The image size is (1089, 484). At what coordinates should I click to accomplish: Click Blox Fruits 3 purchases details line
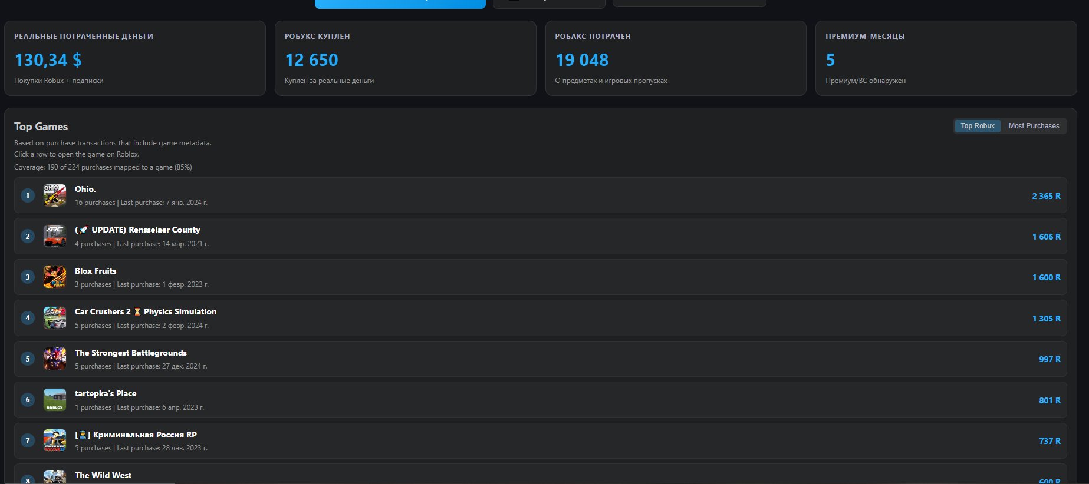pyautogui.click(x=142, y=284)
